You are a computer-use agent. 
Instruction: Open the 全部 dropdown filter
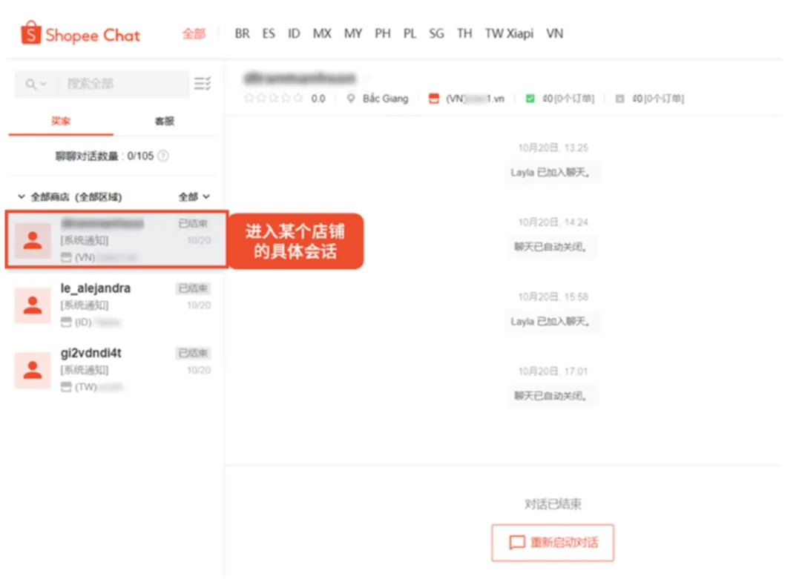(194, 196)
